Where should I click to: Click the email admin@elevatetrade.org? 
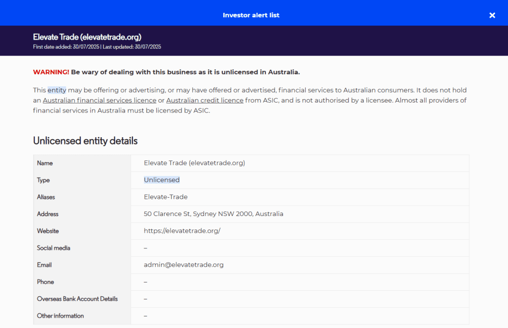click(x=184, y=265)
